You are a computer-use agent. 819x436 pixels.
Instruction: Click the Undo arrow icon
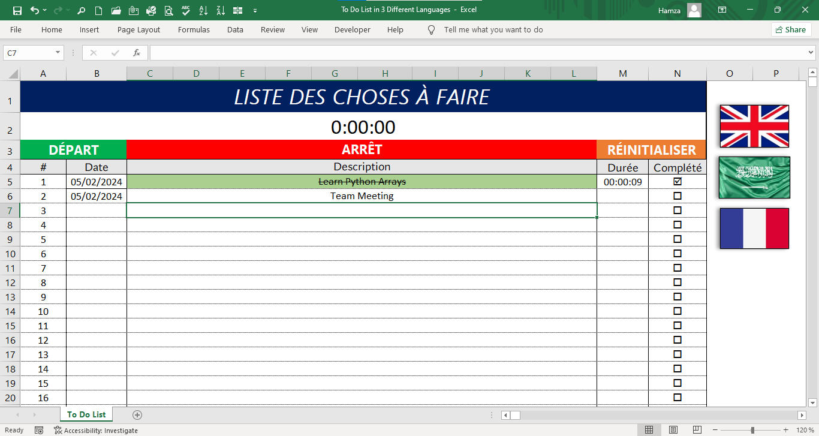[x=34, y=10]
